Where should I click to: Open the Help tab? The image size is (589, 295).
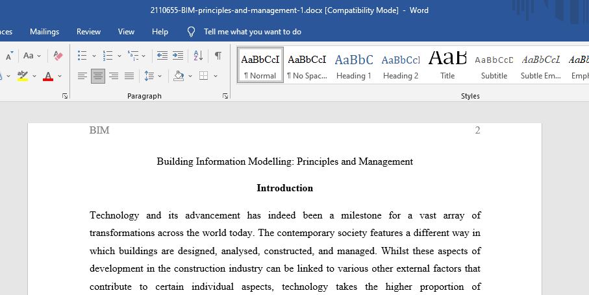coord(160,32)
